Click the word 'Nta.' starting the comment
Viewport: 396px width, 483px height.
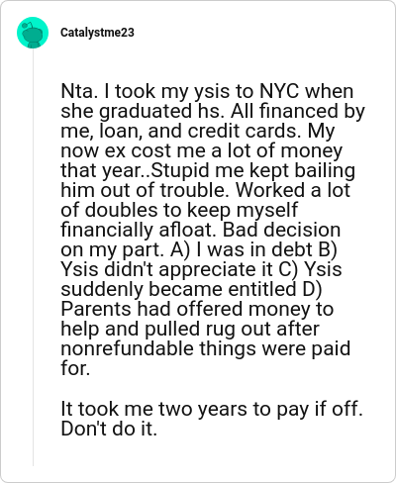click(79, 91)
